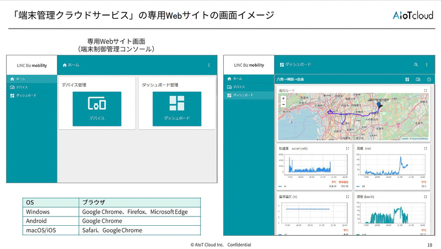Click the デバイス管理 card heading

click(x=74, y=85)
